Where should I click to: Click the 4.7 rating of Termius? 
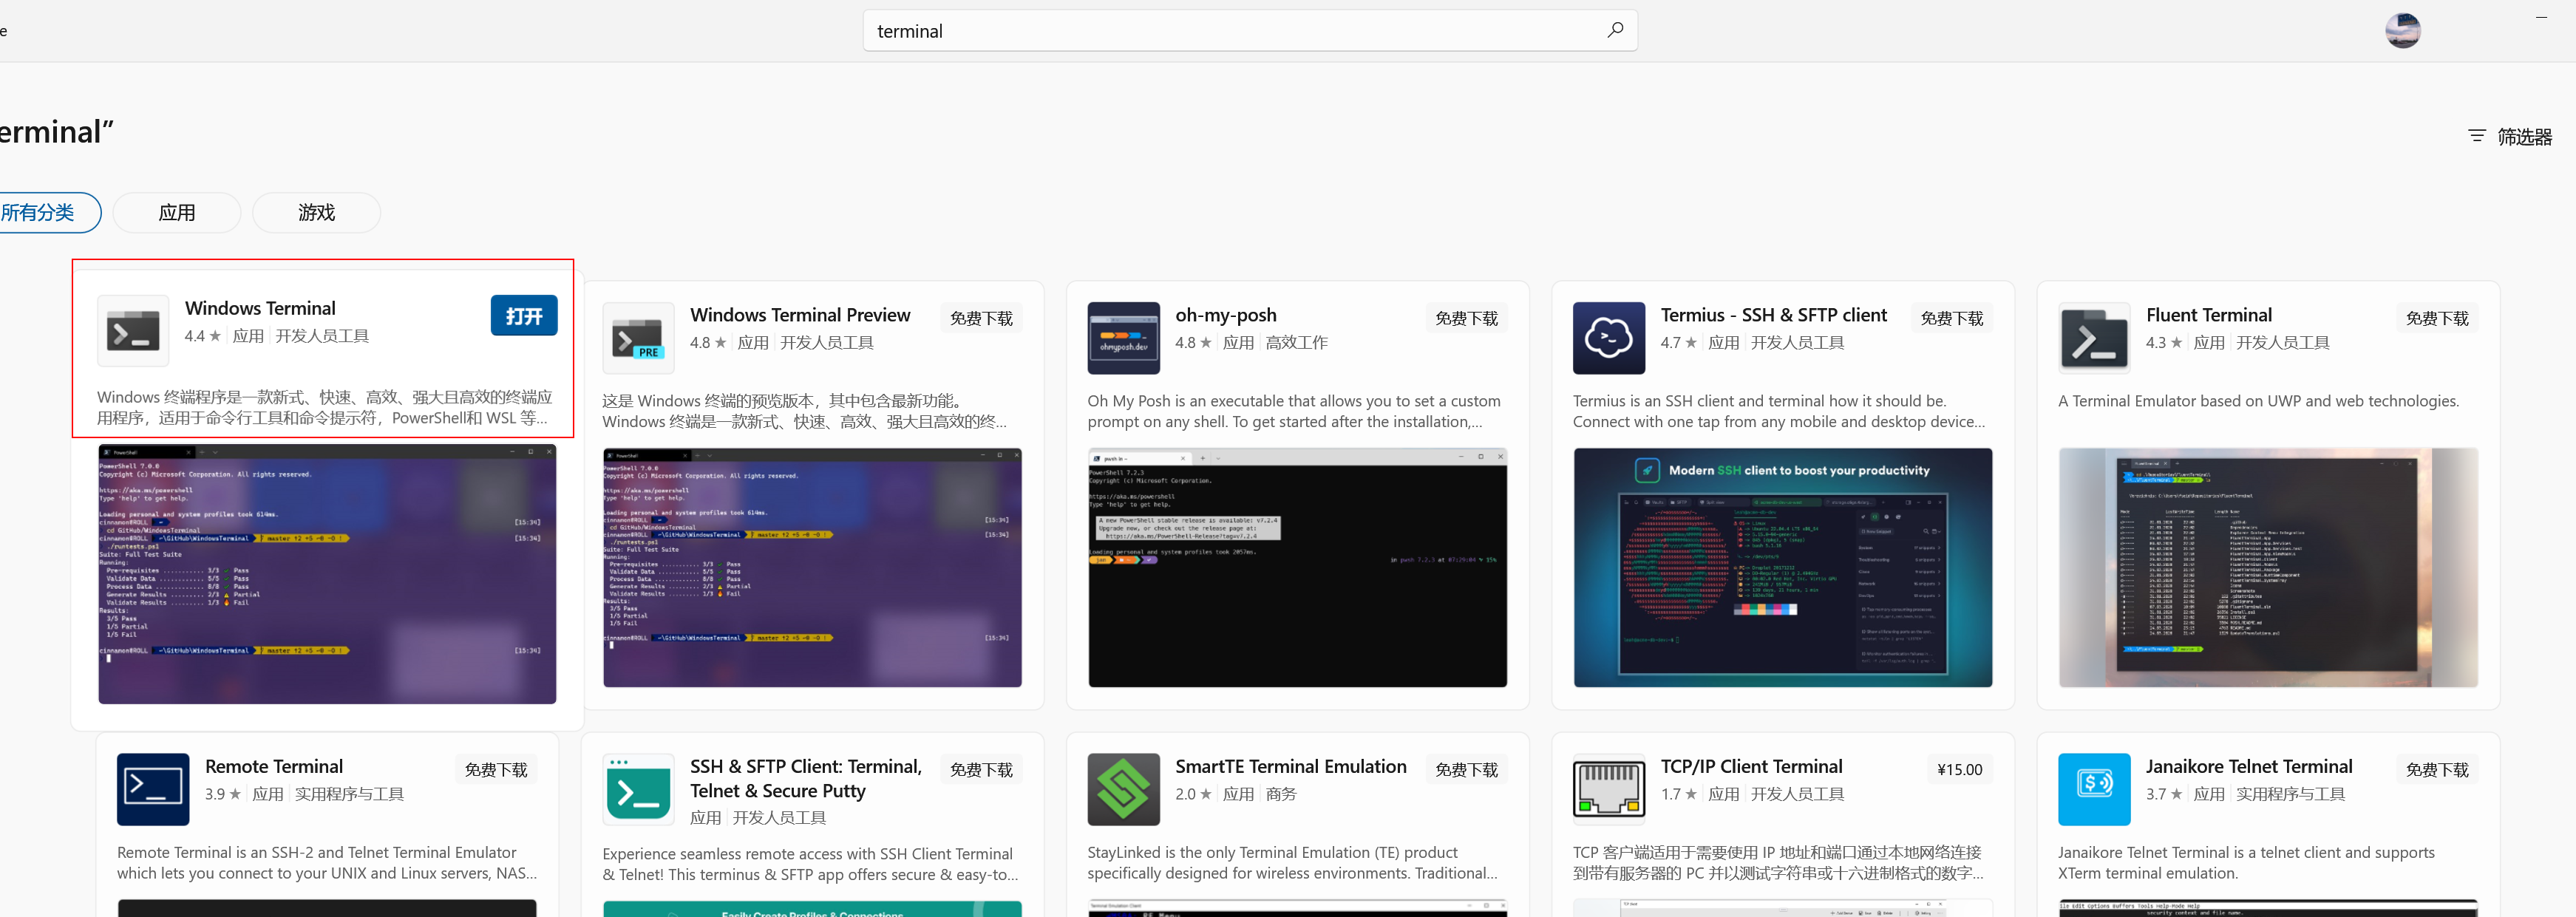point(1678,343)
